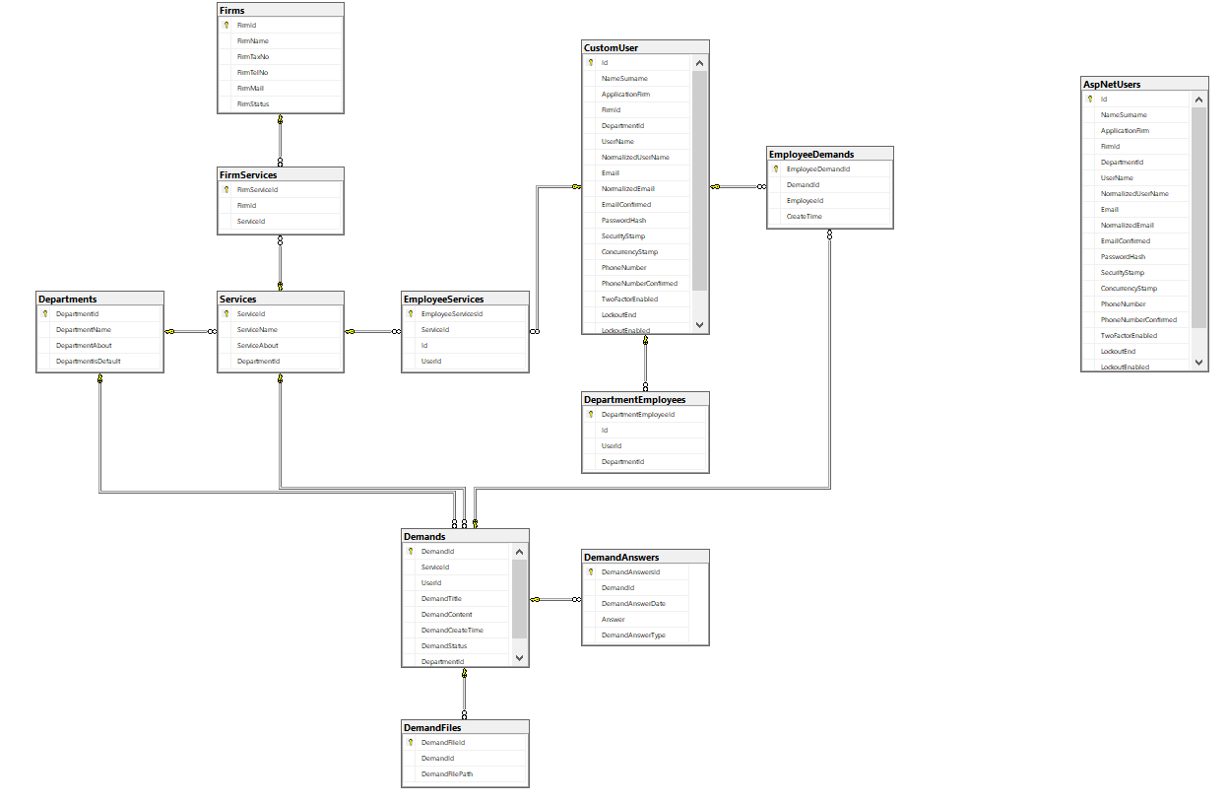Click the EmployeeId column in EmployeeDemands
Image resolution: width=1227 pixels, height=803 pixels.
tap(830, 201)
